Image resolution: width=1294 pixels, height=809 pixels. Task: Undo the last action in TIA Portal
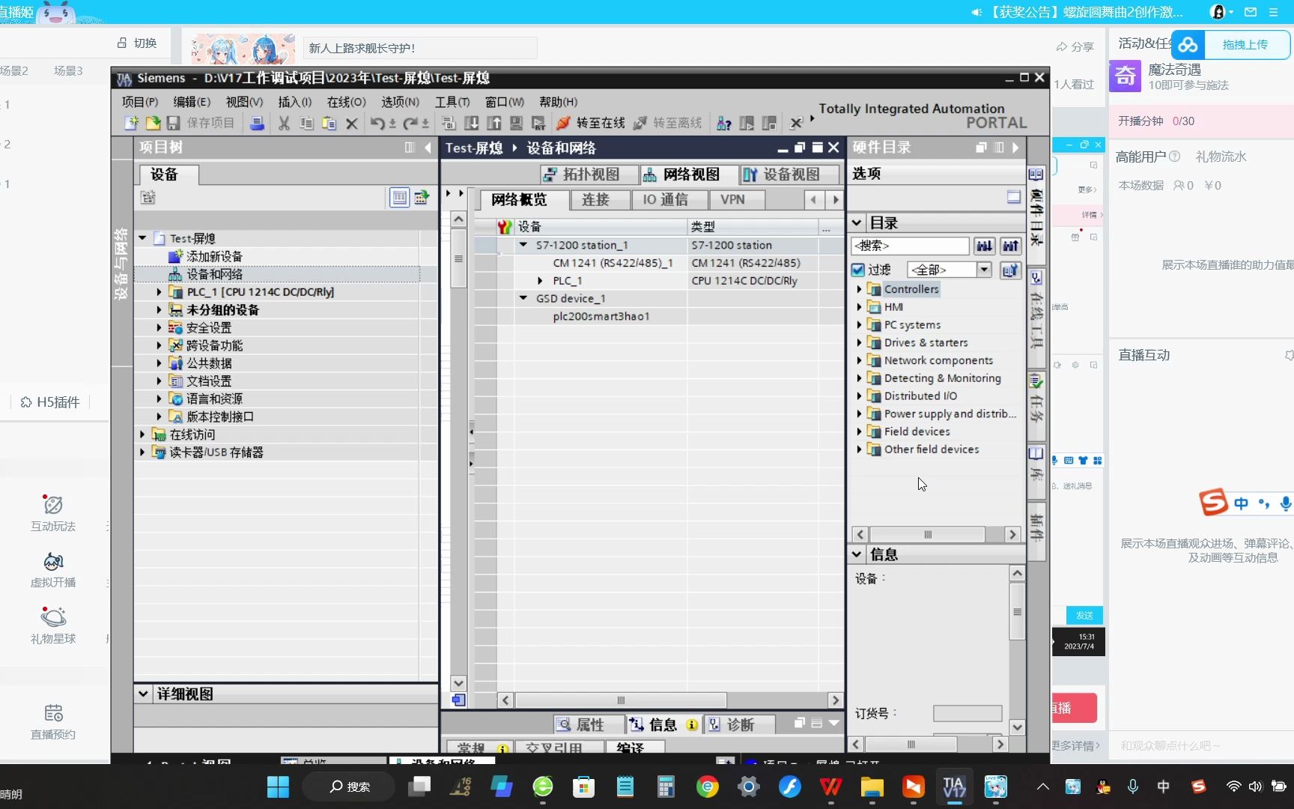(377, 123)
